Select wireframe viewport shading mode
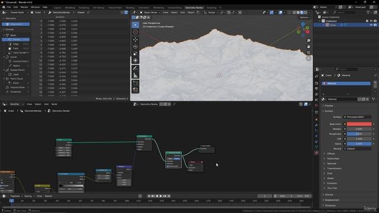 294,12
